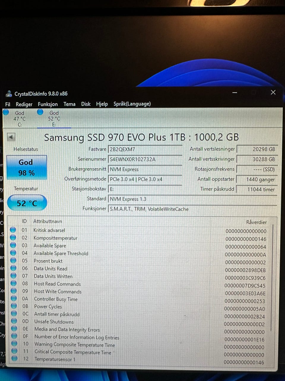285x381 pixels.
Task: Open the Hjelp menu
Action: tap(102, 104)
